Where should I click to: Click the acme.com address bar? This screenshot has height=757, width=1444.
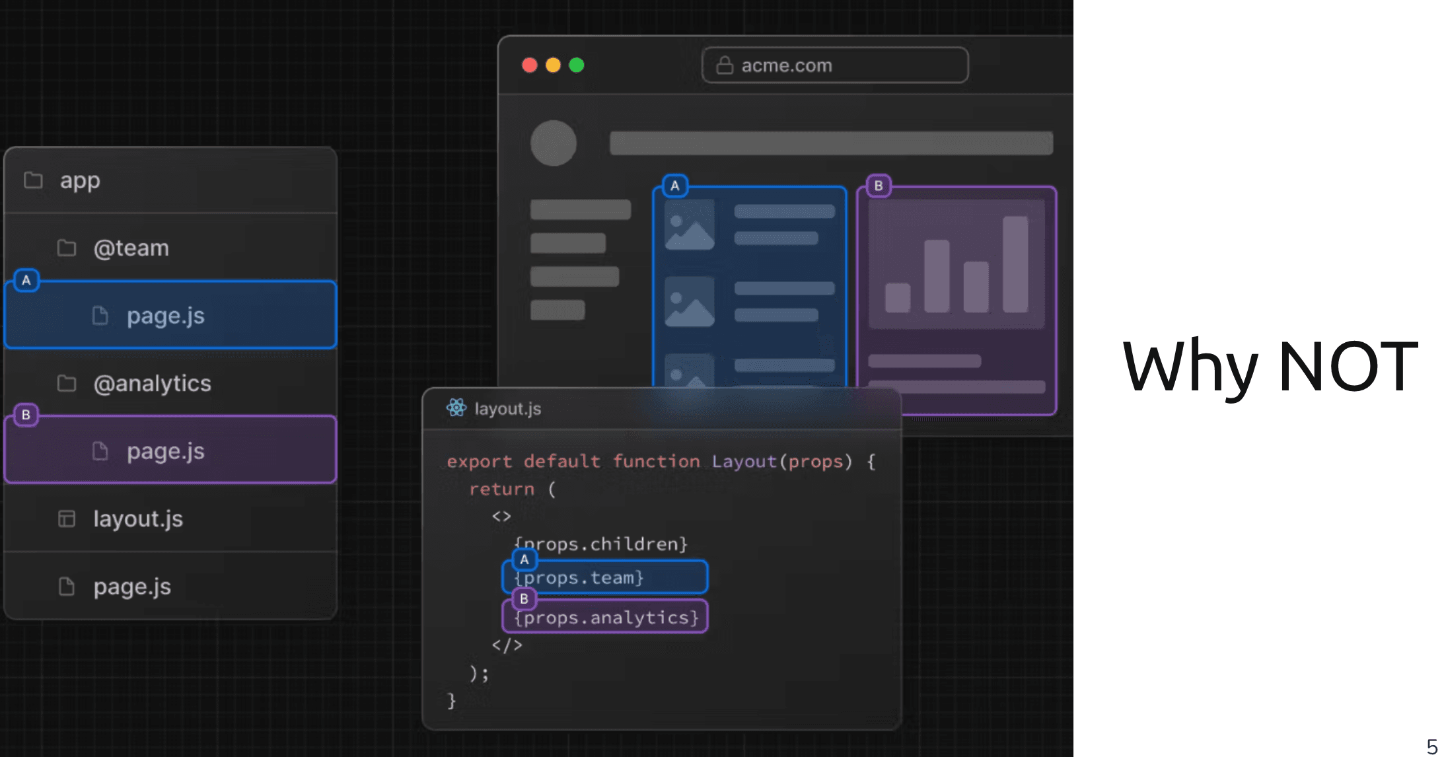(835, 65)
